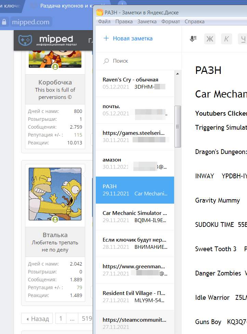
Task: Open the www.greenman... note
Action: (135, 270)
